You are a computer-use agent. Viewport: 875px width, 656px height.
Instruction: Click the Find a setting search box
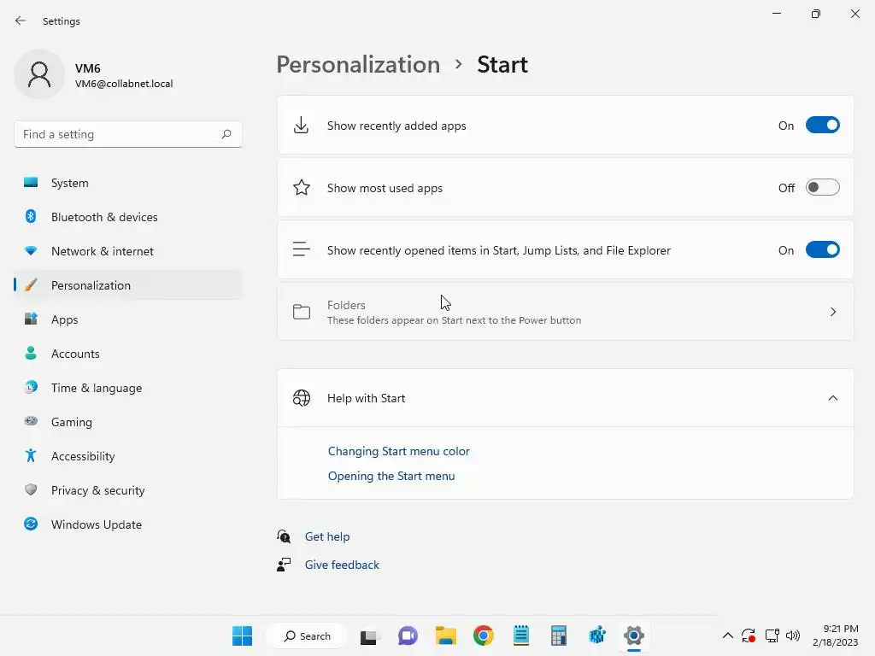(120, 134)
